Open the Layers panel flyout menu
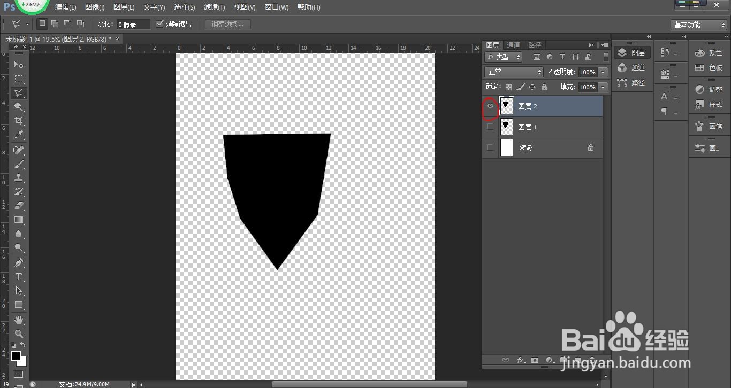731x388 pixels. [x=605, y=45]
